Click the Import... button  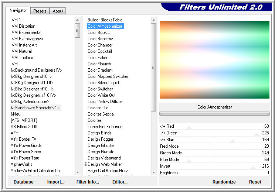[x=56, y=182]
